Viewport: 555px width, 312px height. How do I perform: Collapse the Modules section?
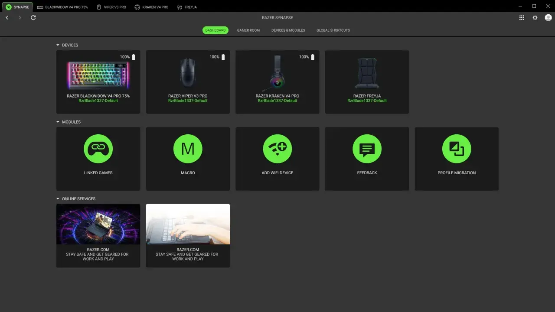click(58, 122)
